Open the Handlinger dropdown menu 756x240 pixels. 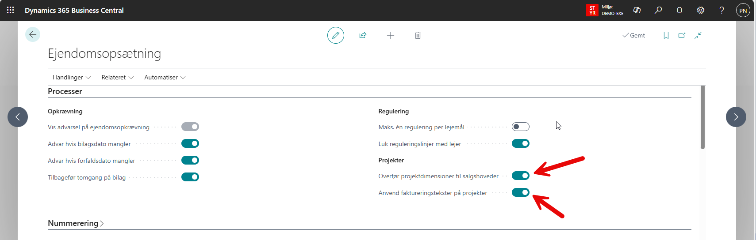(x=72, y=77)
